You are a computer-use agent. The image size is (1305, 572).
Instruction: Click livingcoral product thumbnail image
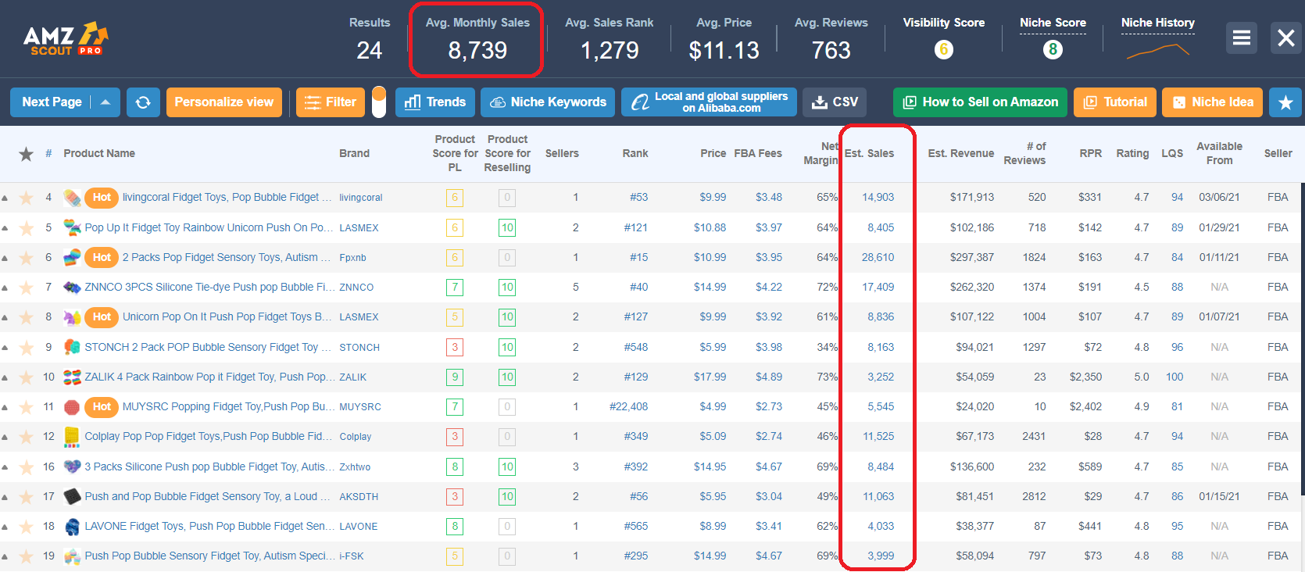(72, 198)
